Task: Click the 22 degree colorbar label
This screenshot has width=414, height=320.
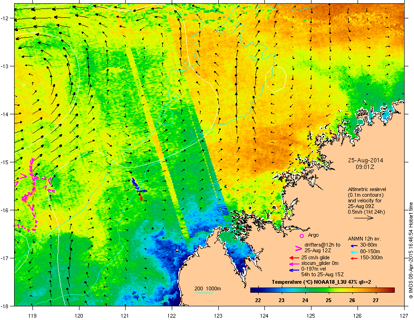Action: click(x=258, y=300)
